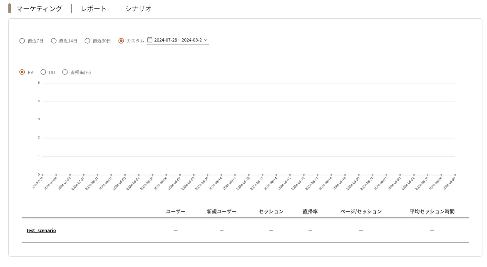487x267 pixels.
Task: Click the ユーザー column header
Action: click(176, 211)
